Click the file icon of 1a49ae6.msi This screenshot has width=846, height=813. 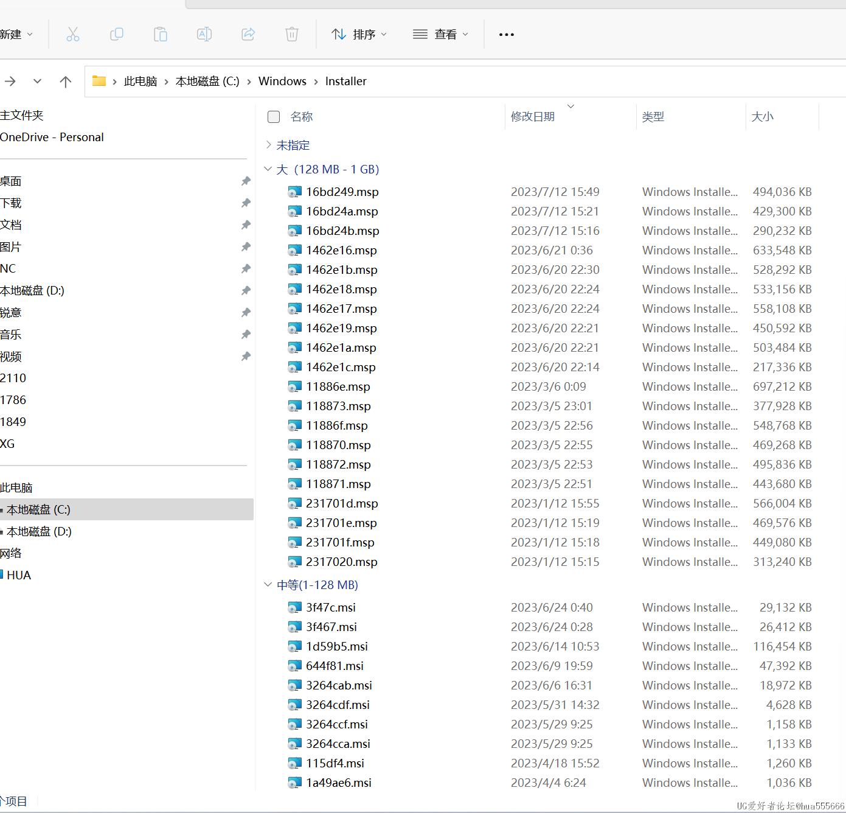294,783
